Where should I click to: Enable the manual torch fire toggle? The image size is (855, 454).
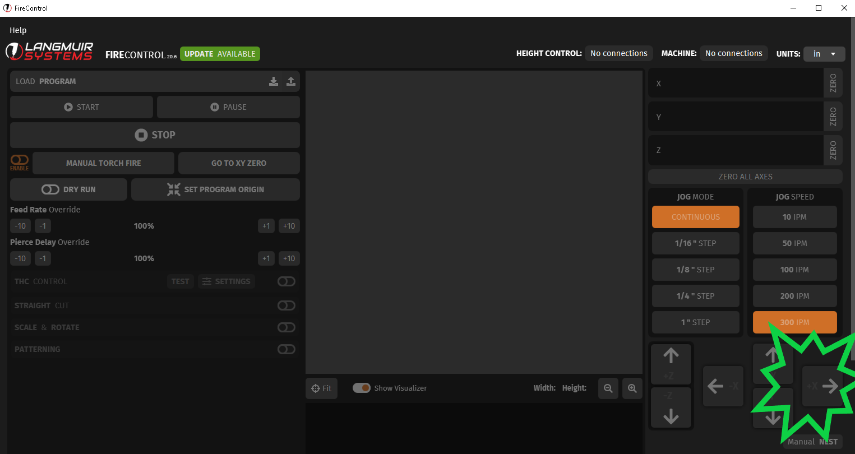click(20, 160)
